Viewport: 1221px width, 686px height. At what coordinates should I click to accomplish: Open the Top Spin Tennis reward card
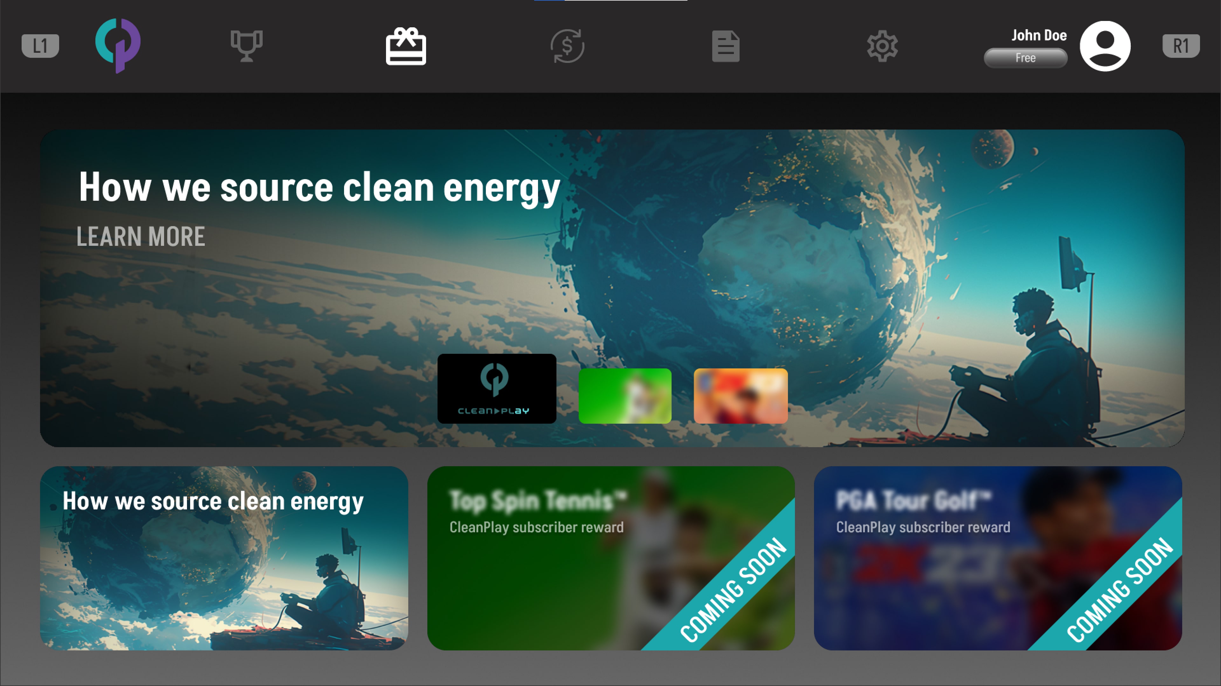pos(610,559)
